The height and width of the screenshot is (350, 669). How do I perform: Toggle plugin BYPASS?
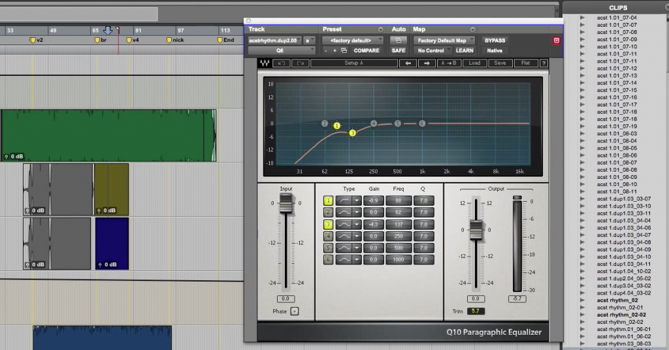pos(495,40)
